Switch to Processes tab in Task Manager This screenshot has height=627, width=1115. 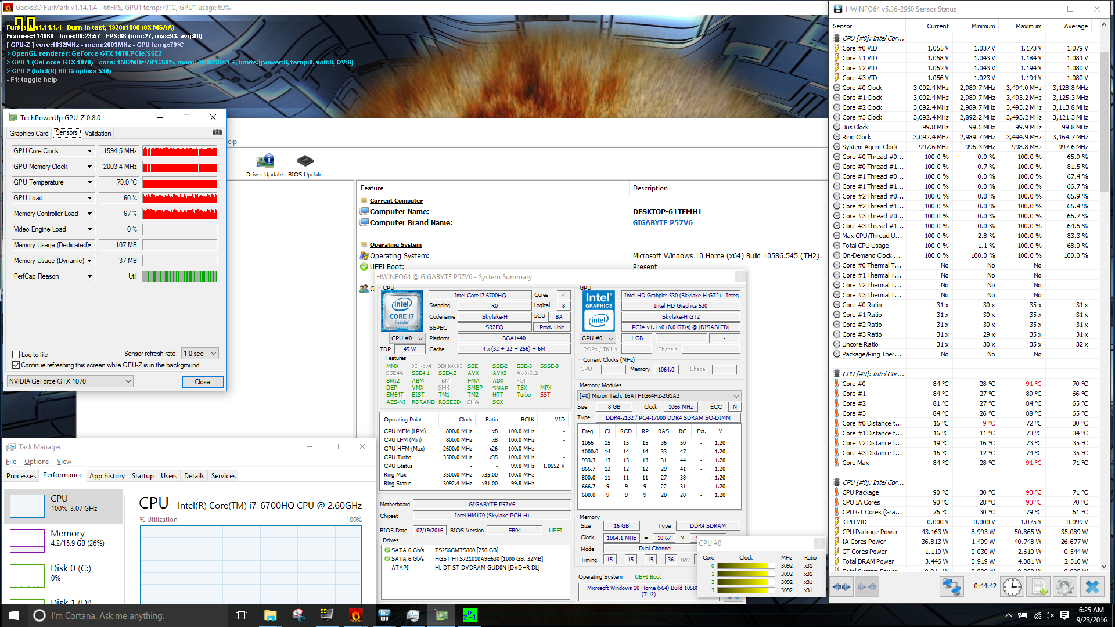21,476
